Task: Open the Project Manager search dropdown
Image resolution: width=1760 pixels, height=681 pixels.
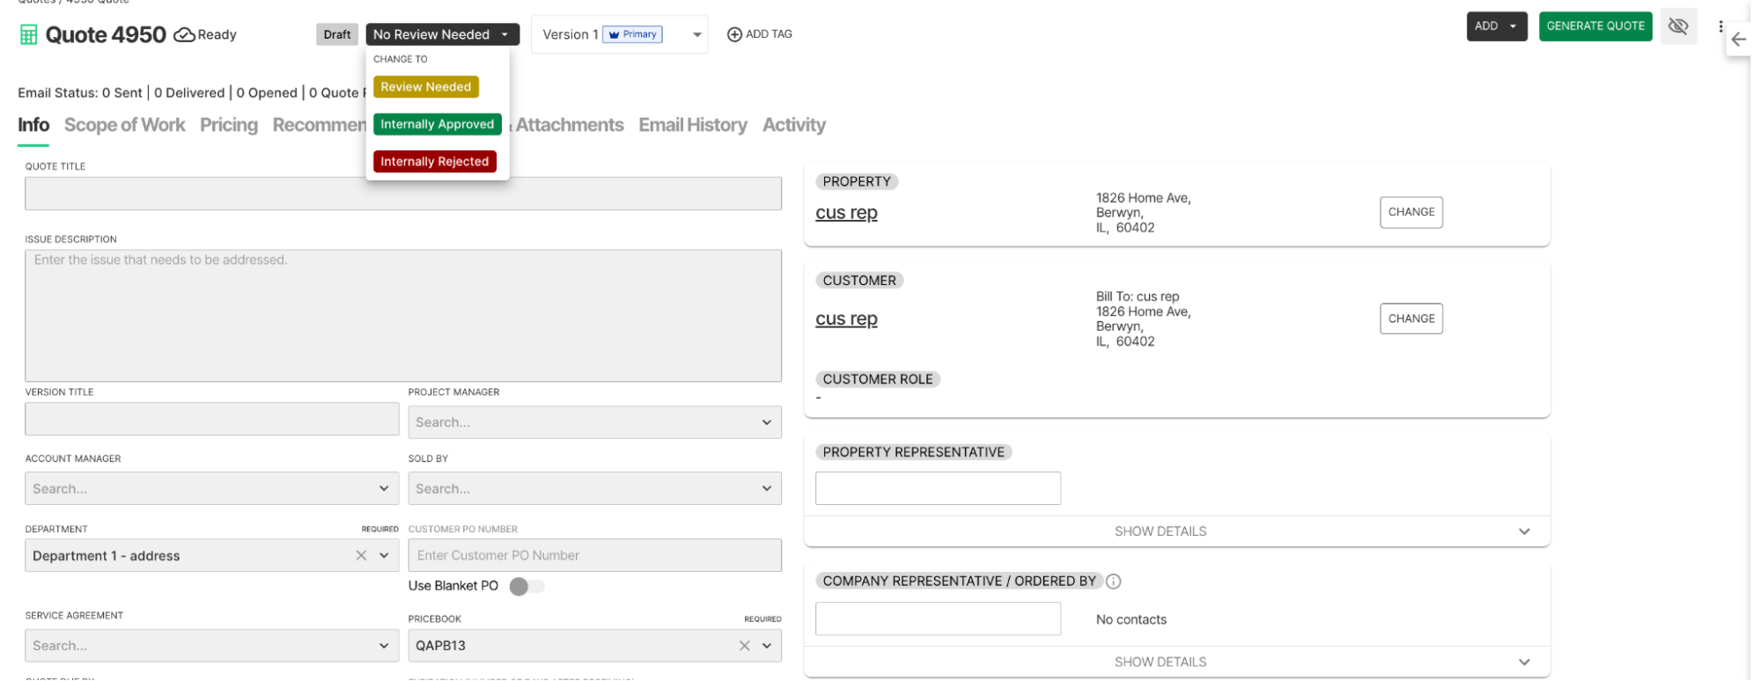Action: click(594, 422)
